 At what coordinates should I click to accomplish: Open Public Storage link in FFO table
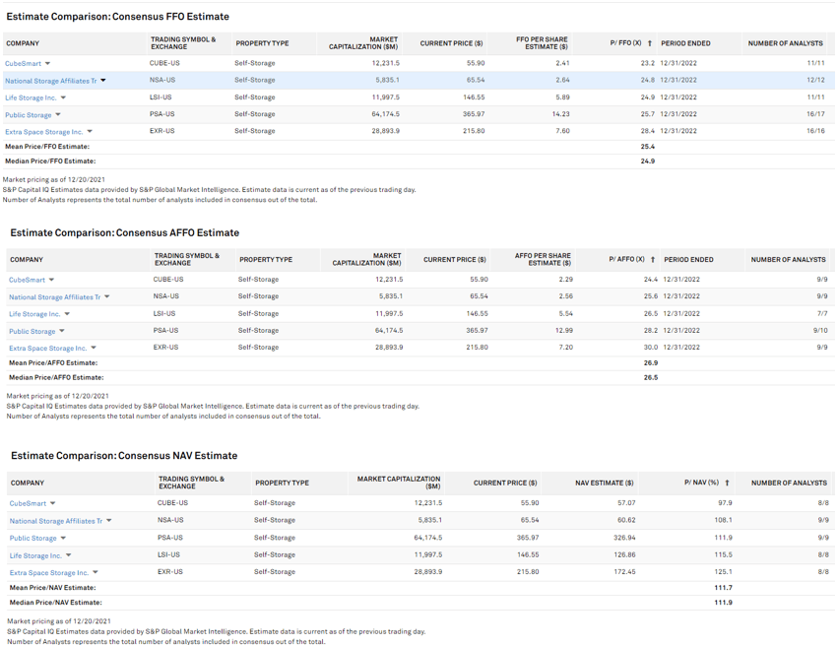pos(29,115)
